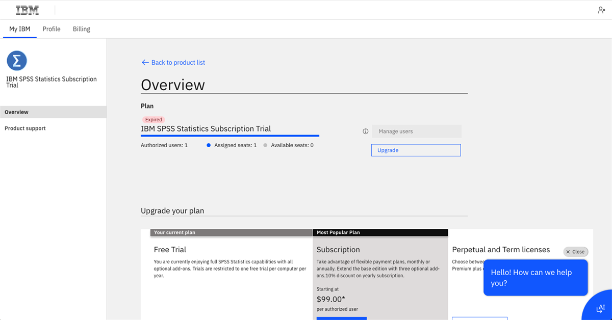
Task: Click the blue seat usage progress bar
Action: pyautogui.click(x=229, y=136)
